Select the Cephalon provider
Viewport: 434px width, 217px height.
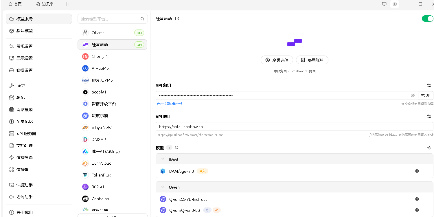[x=112, y=199]
